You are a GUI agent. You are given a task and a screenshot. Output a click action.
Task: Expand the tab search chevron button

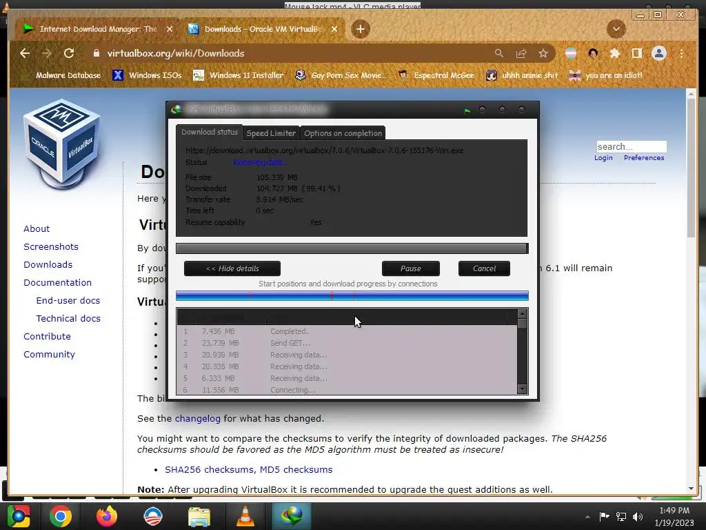point(616,29)
